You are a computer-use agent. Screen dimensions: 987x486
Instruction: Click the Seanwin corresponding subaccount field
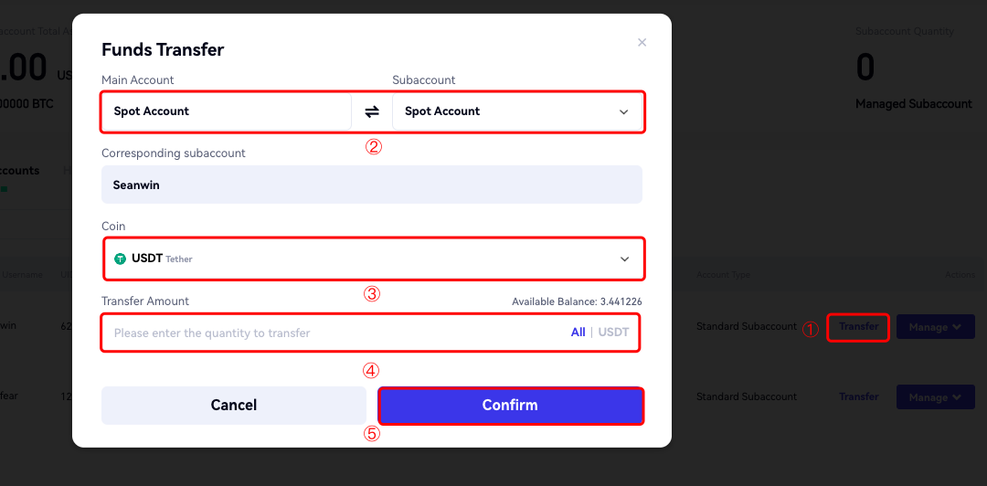372,185
